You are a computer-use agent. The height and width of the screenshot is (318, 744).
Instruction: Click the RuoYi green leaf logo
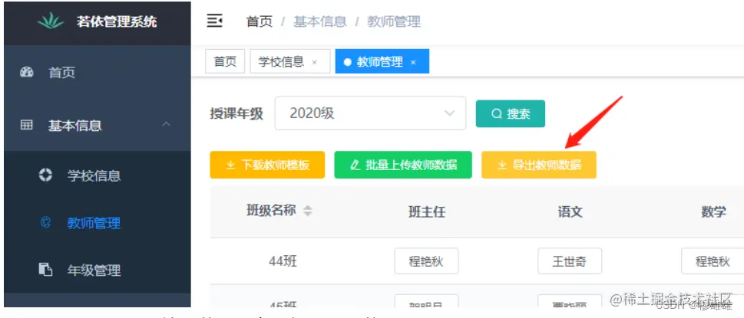click(51, 21)
